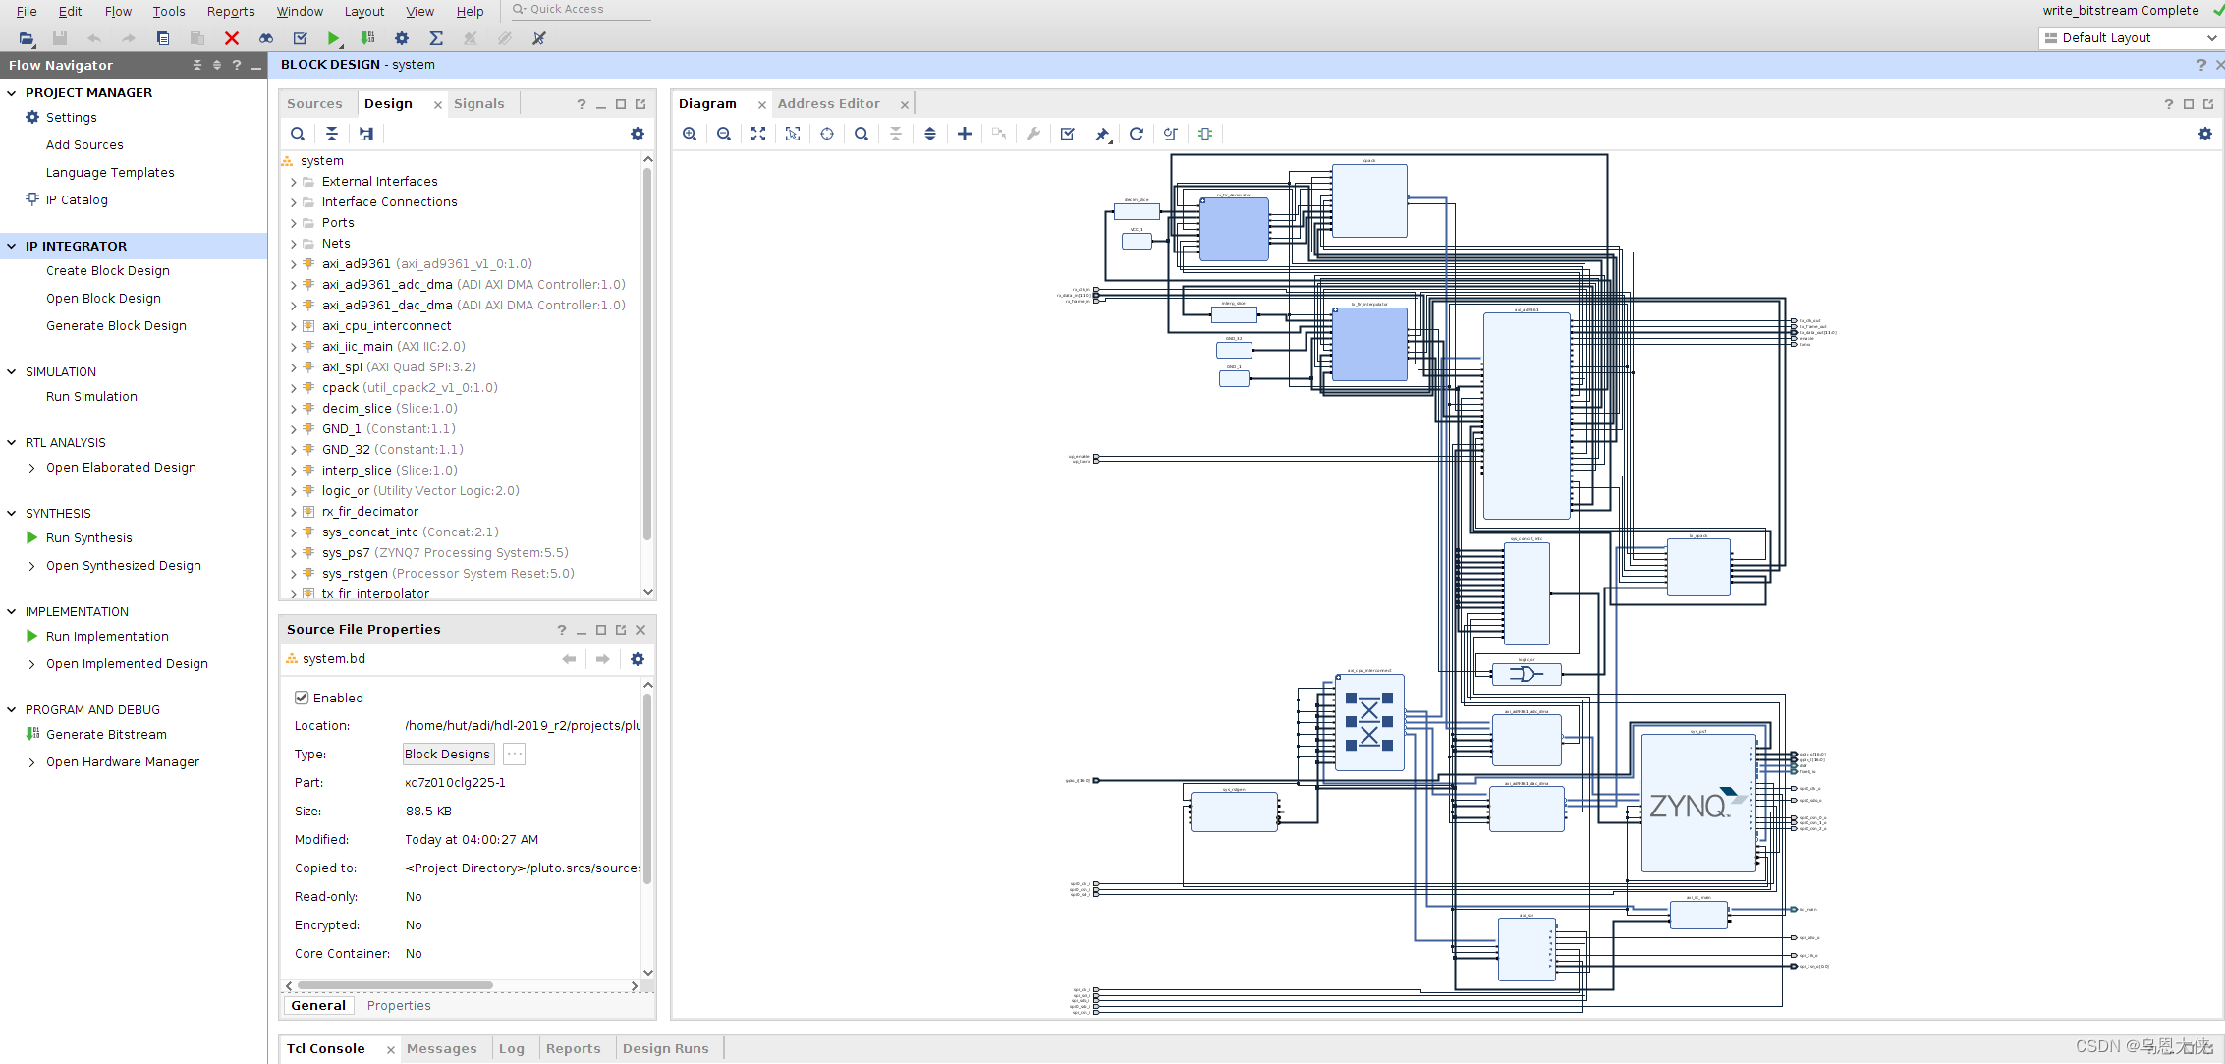Open the Messages tab at bottom
The width and height of the screenshot is (2225, 1064).
tap(442, 1048)
